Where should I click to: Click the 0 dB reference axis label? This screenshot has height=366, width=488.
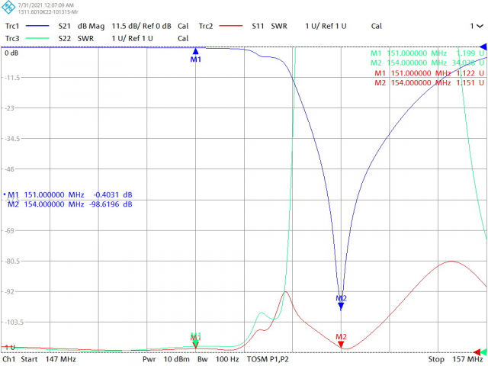(x=11, y=53)
